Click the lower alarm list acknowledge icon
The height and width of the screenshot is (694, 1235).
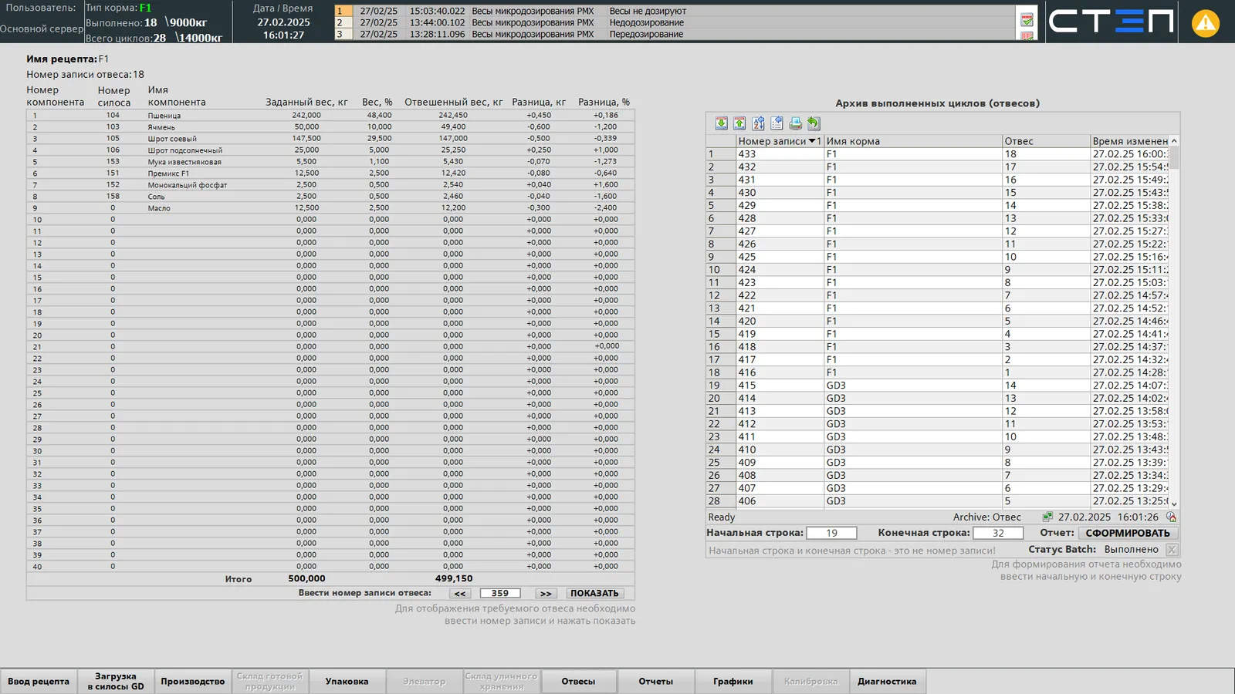pyautogui.click(x=1027, y=35)
